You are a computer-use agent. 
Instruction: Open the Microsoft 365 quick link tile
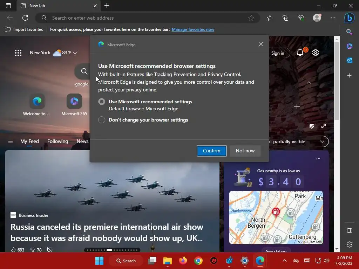click(74, 104)
